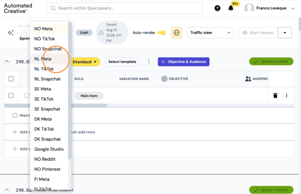Viewport: 301px width, 194px height.
Task: Click the ROLE column header
Action: (x=79, y=79)
